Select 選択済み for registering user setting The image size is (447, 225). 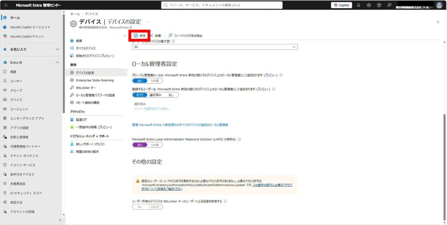pos(155,95)
